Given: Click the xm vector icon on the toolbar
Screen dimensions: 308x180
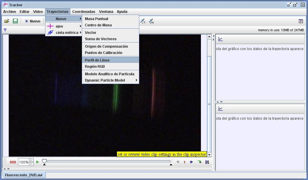Looking at the screenshot, I should point(151,21).
